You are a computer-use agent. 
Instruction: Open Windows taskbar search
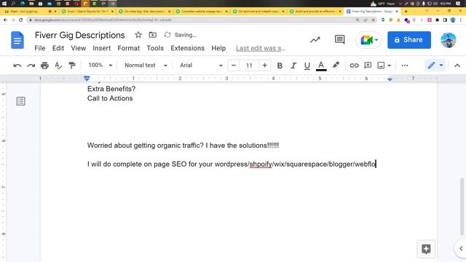[x=13, y=4]
